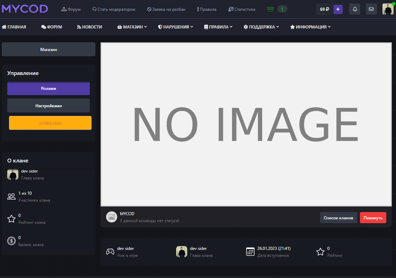The width and height of the screenshot is (396, 278).
Task: Open Новости in the navigation bar
Action: 89,27
